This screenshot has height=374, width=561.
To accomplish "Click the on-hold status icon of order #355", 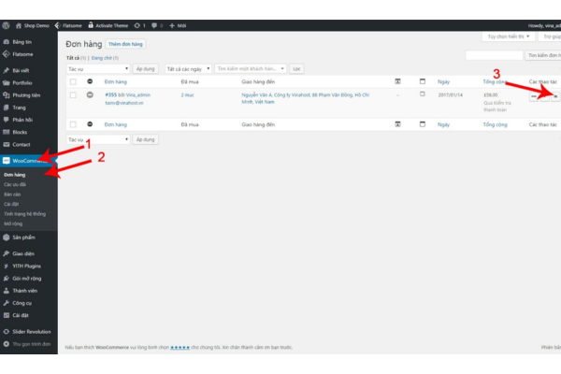I will click(90, 94).
